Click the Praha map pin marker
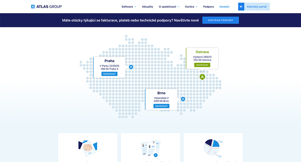This screenshot has width=301, height=162. point(131,67)
